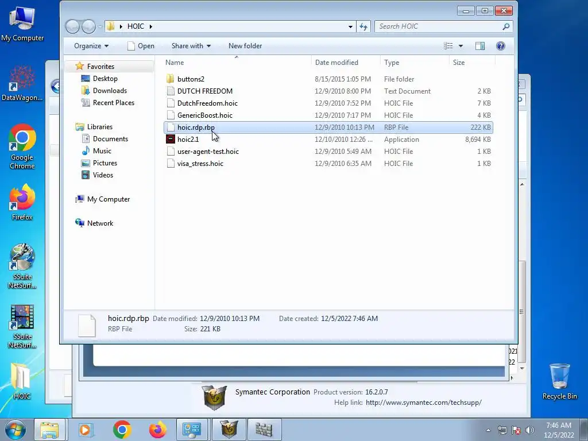Open the buttons2 folder icon
Image resolution: width=588 pixels, height=441 pixels.
pyautogui.click(x=170, y=79)
